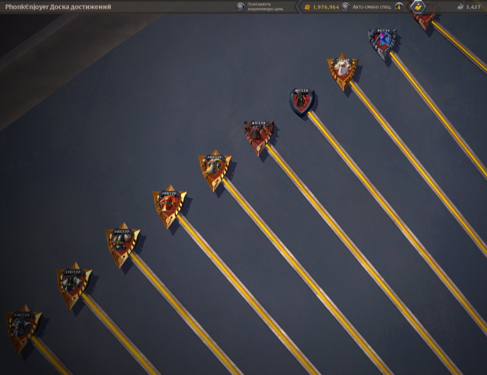Click the info icon beside Авто-смена спец.
487x375 pixels.
[399, 7]
